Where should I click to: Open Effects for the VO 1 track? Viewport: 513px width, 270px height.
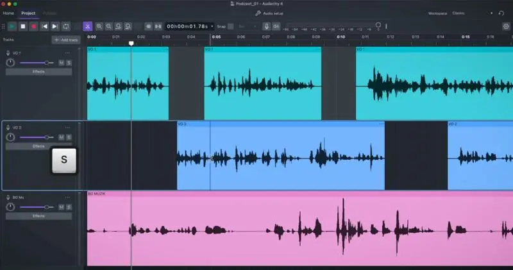click(x=38, y=72)
